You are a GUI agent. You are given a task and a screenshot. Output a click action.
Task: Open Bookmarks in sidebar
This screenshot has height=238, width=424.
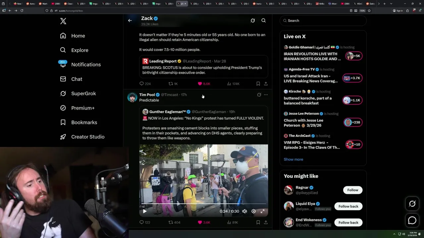click(79, 122)
